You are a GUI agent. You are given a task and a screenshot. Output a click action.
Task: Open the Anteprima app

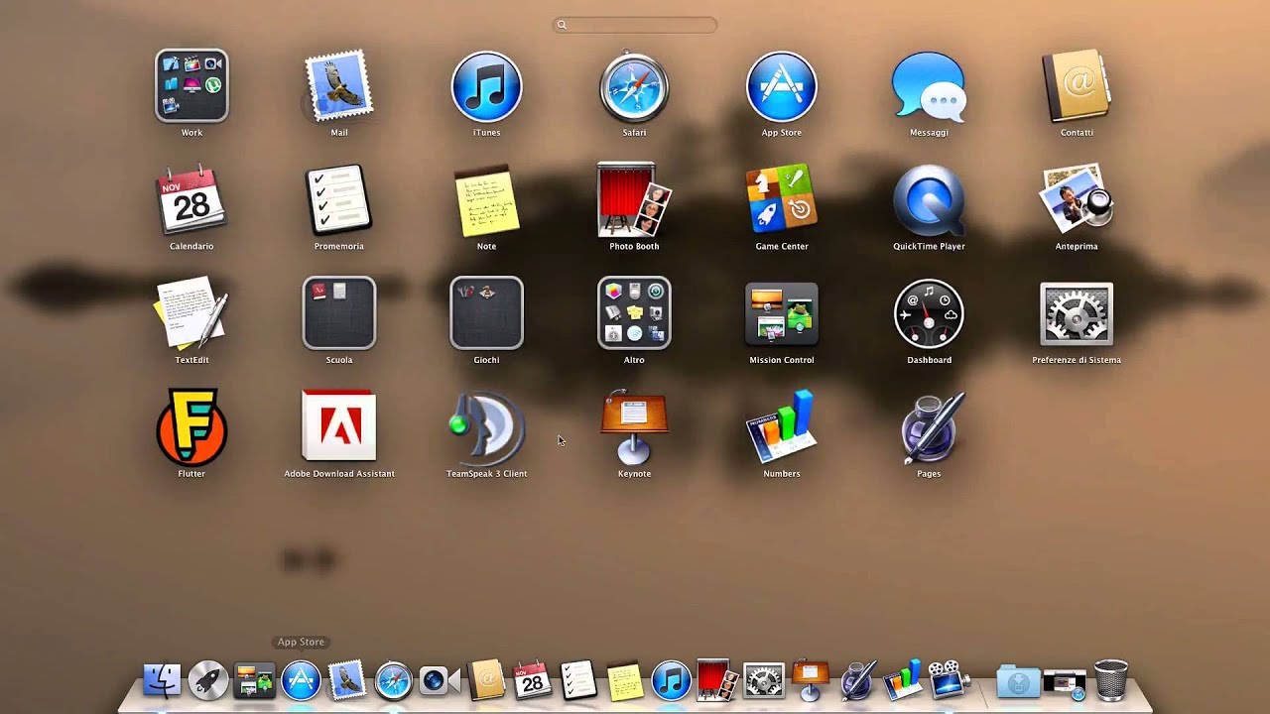(x=1077, y=201)
